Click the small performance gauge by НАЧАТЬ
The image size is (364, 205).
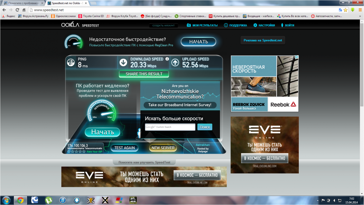[73, 42]
